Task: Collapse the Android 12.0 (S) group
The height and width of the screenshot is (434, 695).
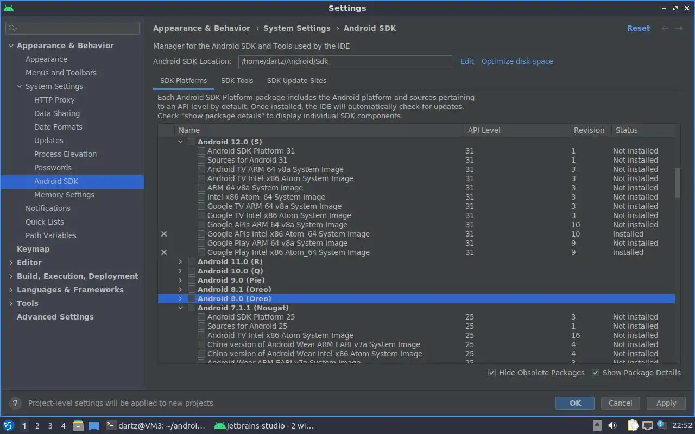Action: tap(181, 142)
